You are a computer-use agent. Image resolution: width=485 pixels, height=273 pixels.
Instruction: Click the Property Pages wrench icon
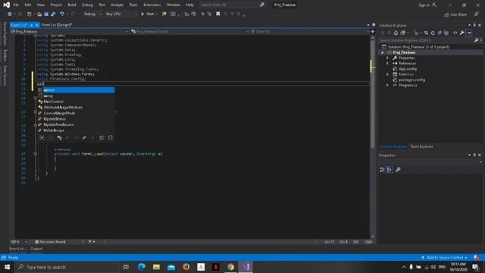[398, 170]
